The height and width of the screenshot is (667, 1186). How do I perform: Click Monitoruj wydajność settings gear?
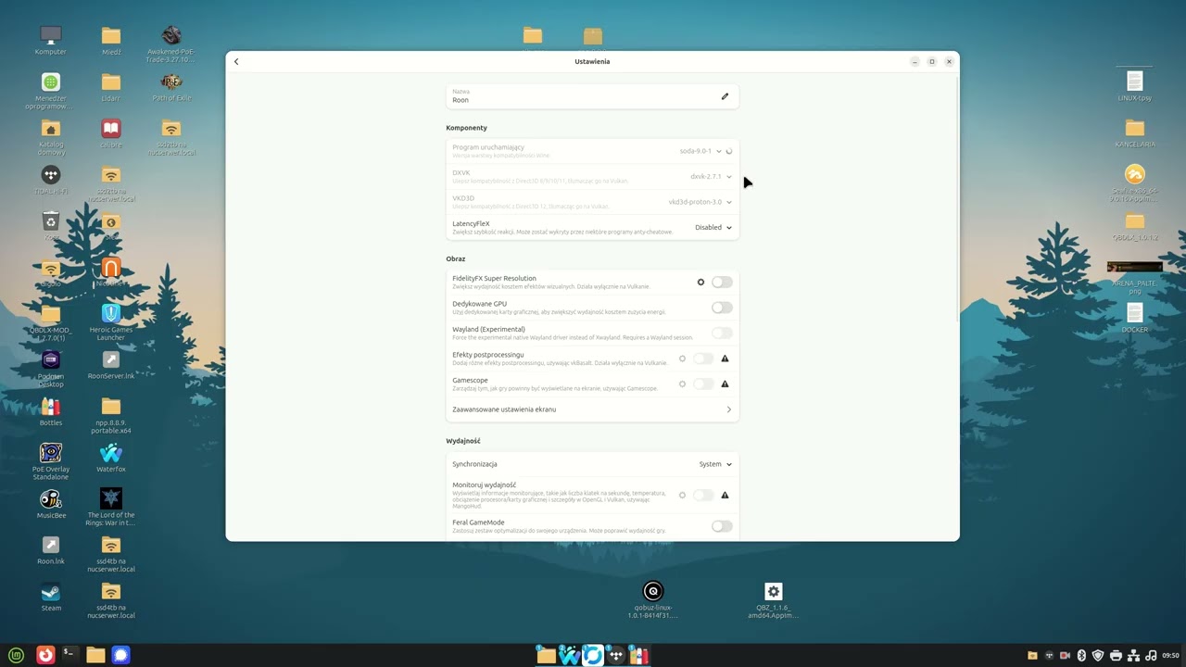coord(683,495)
